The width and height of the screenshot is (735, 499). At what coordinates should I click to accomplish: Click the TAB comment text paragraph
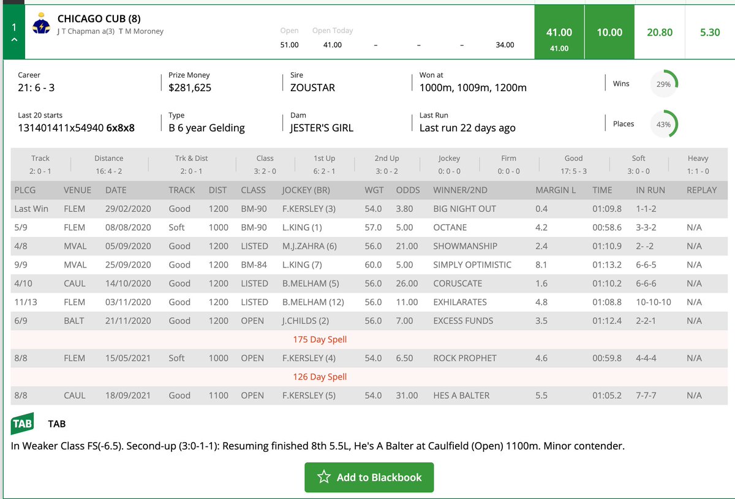[x=318, y=446]
